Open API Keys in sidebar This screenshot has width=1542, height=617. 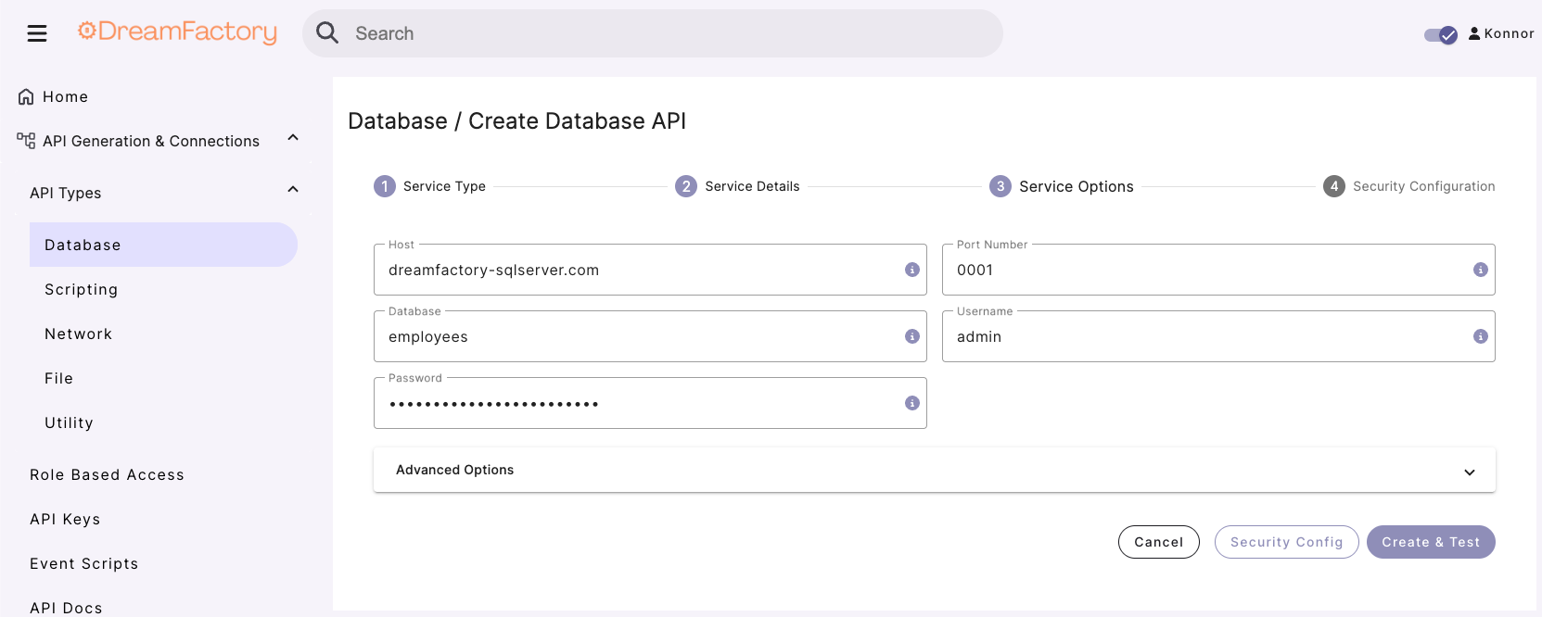(65, 519)
